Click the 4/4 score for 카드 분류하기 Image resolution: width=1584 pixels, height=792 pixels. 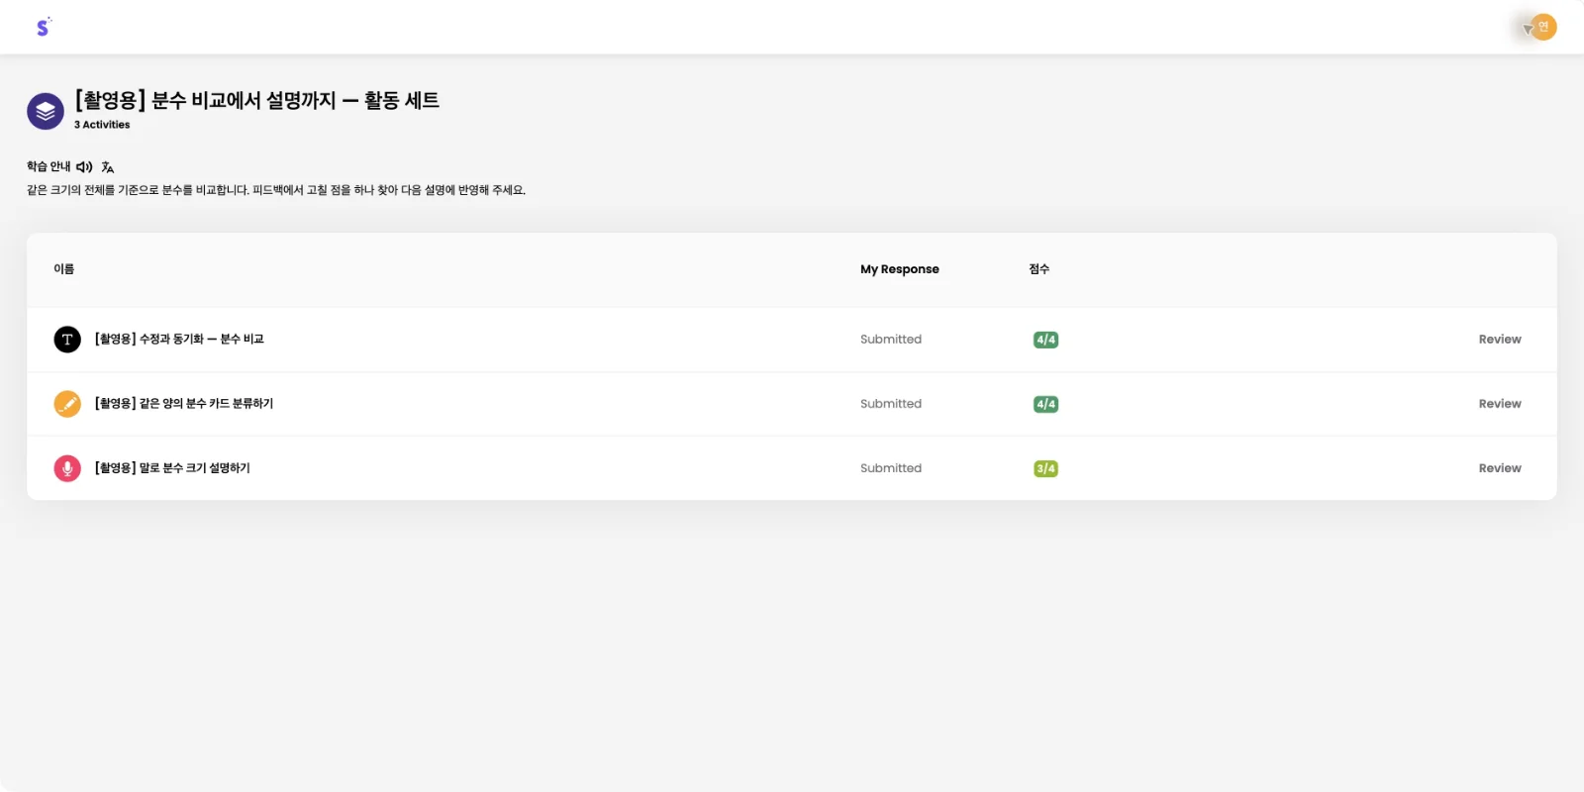[x=1045, y=404]
